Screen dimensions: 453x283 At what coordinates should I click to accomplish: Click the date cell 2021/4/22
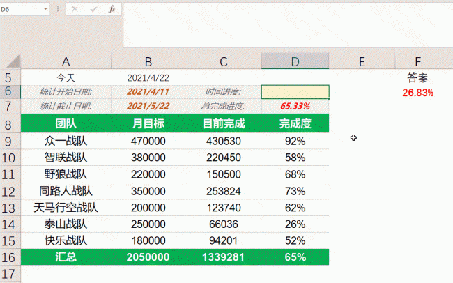pyautogui.click(x=148, y=78)
